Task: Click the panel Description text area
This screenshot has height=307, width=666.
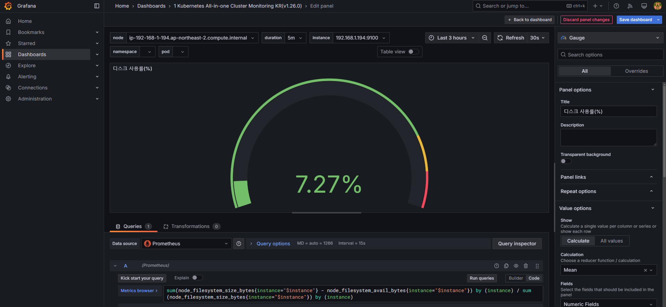Action: [x=608, y=138]
